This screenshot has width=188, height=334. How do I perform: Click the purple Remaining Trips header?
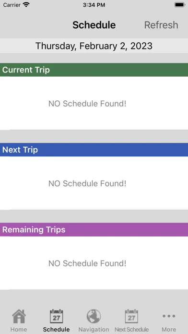coord(94,229)
